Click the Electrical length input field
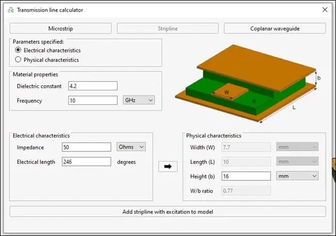Image resolution: width=336 pixels, height=236 pixels. [86, 162]
